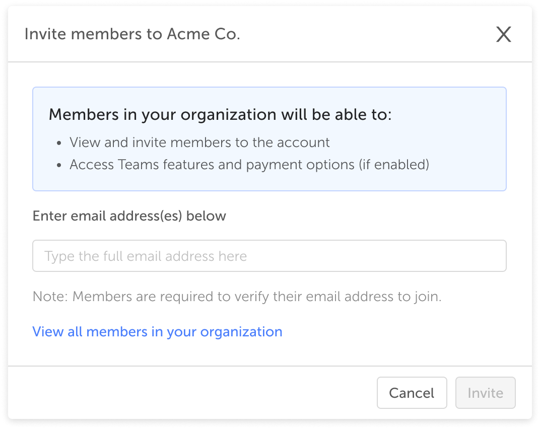Select the 'Invite members to Acme Co.' title
Screen dimensions: 540x429
click(132, 34)
